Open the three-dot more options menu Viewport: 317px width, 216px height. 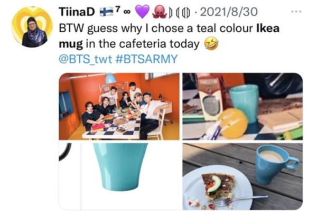296,12
